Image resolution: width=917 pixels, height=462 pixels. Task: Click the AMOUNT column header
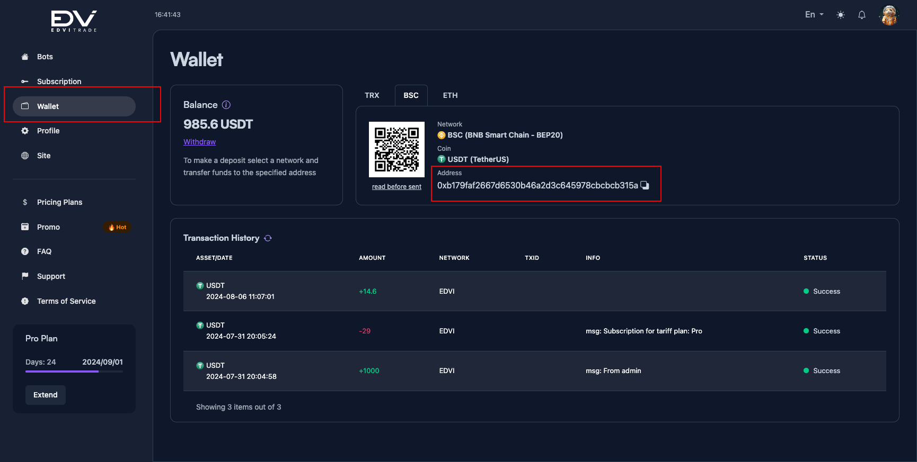click(x=372, y=258)
